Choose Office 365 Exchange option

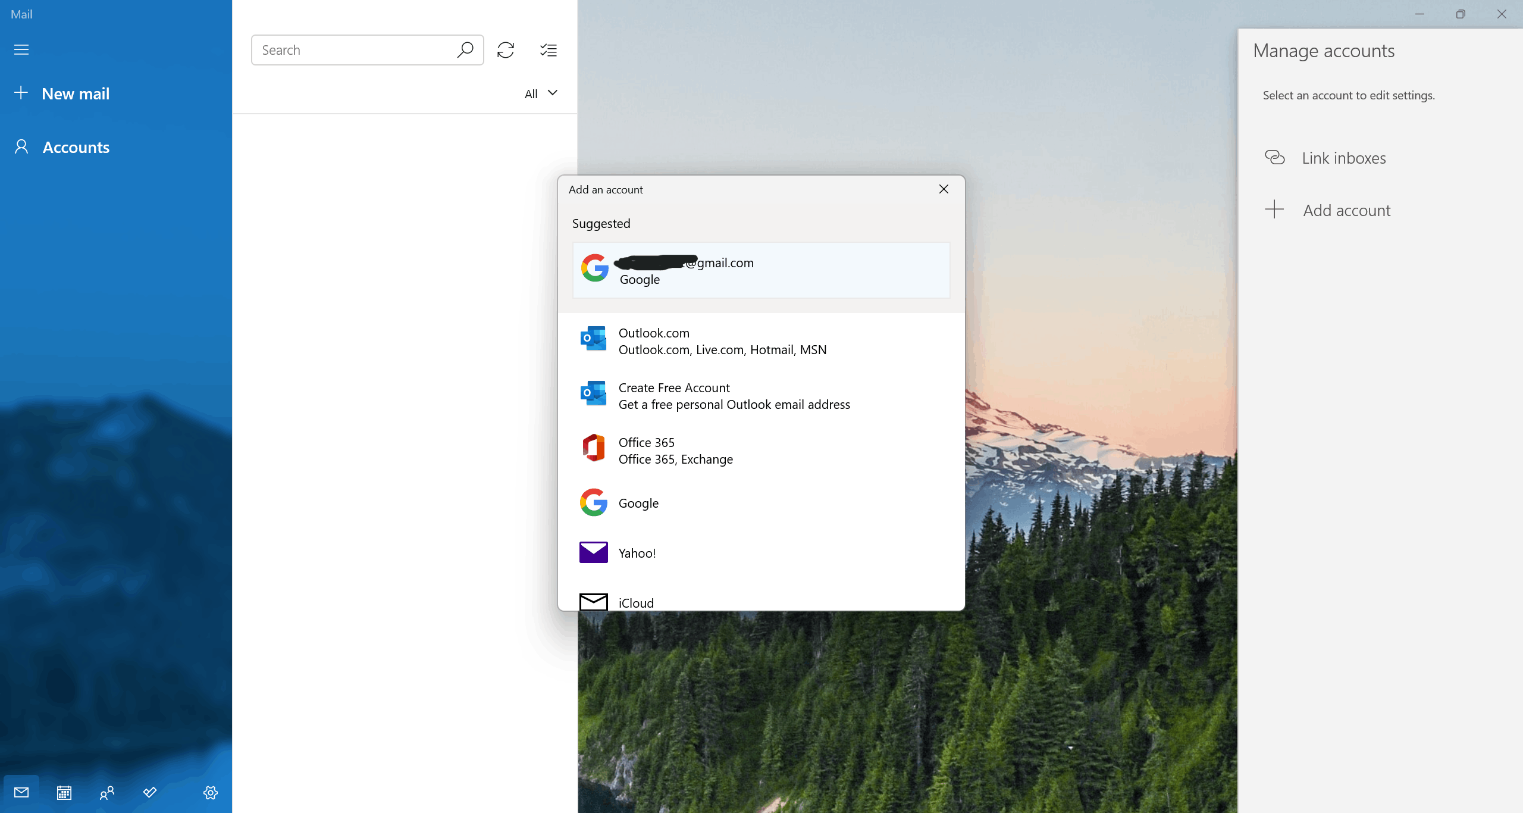click(x=761, y=451)
